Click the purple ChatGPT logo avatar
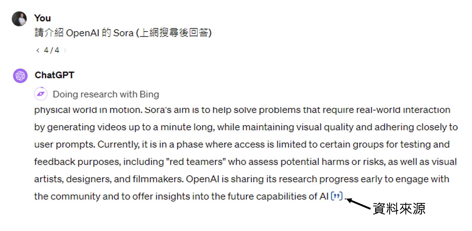This screenshot has height=231, width=472. 20,76
